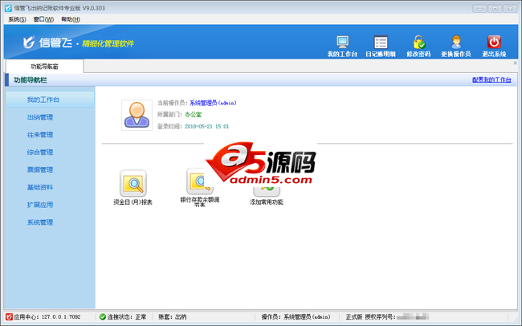Click the 配置我的工作台 link
Screen dimensions: 522x326
coord(491,79)
